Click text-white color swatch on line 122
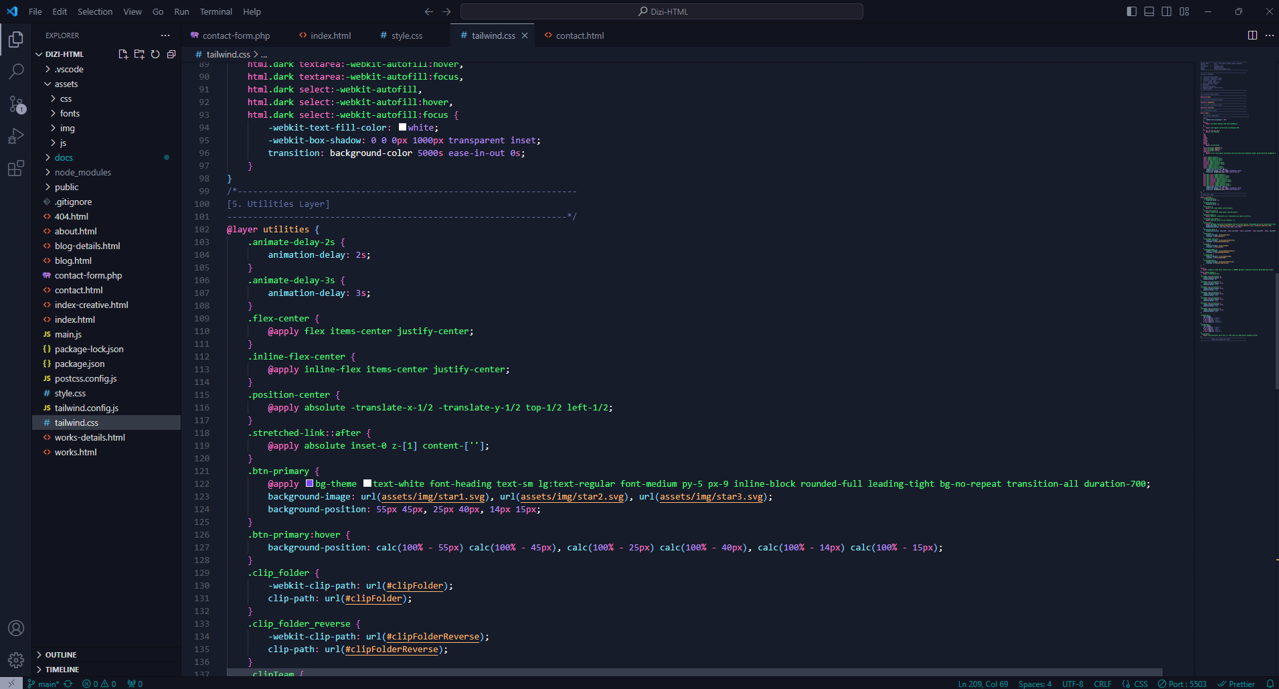Viewport: 1279px width, 689px height. click(367, 483)
